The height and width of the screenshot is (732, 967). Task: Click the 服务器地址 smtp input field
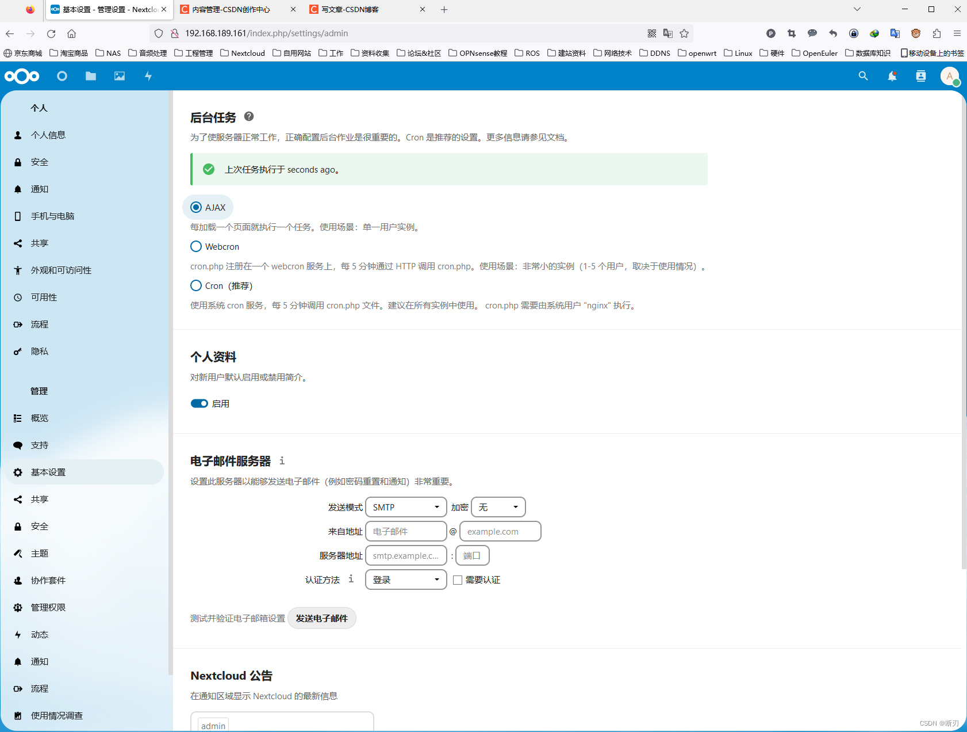click(x=405, y=555)
